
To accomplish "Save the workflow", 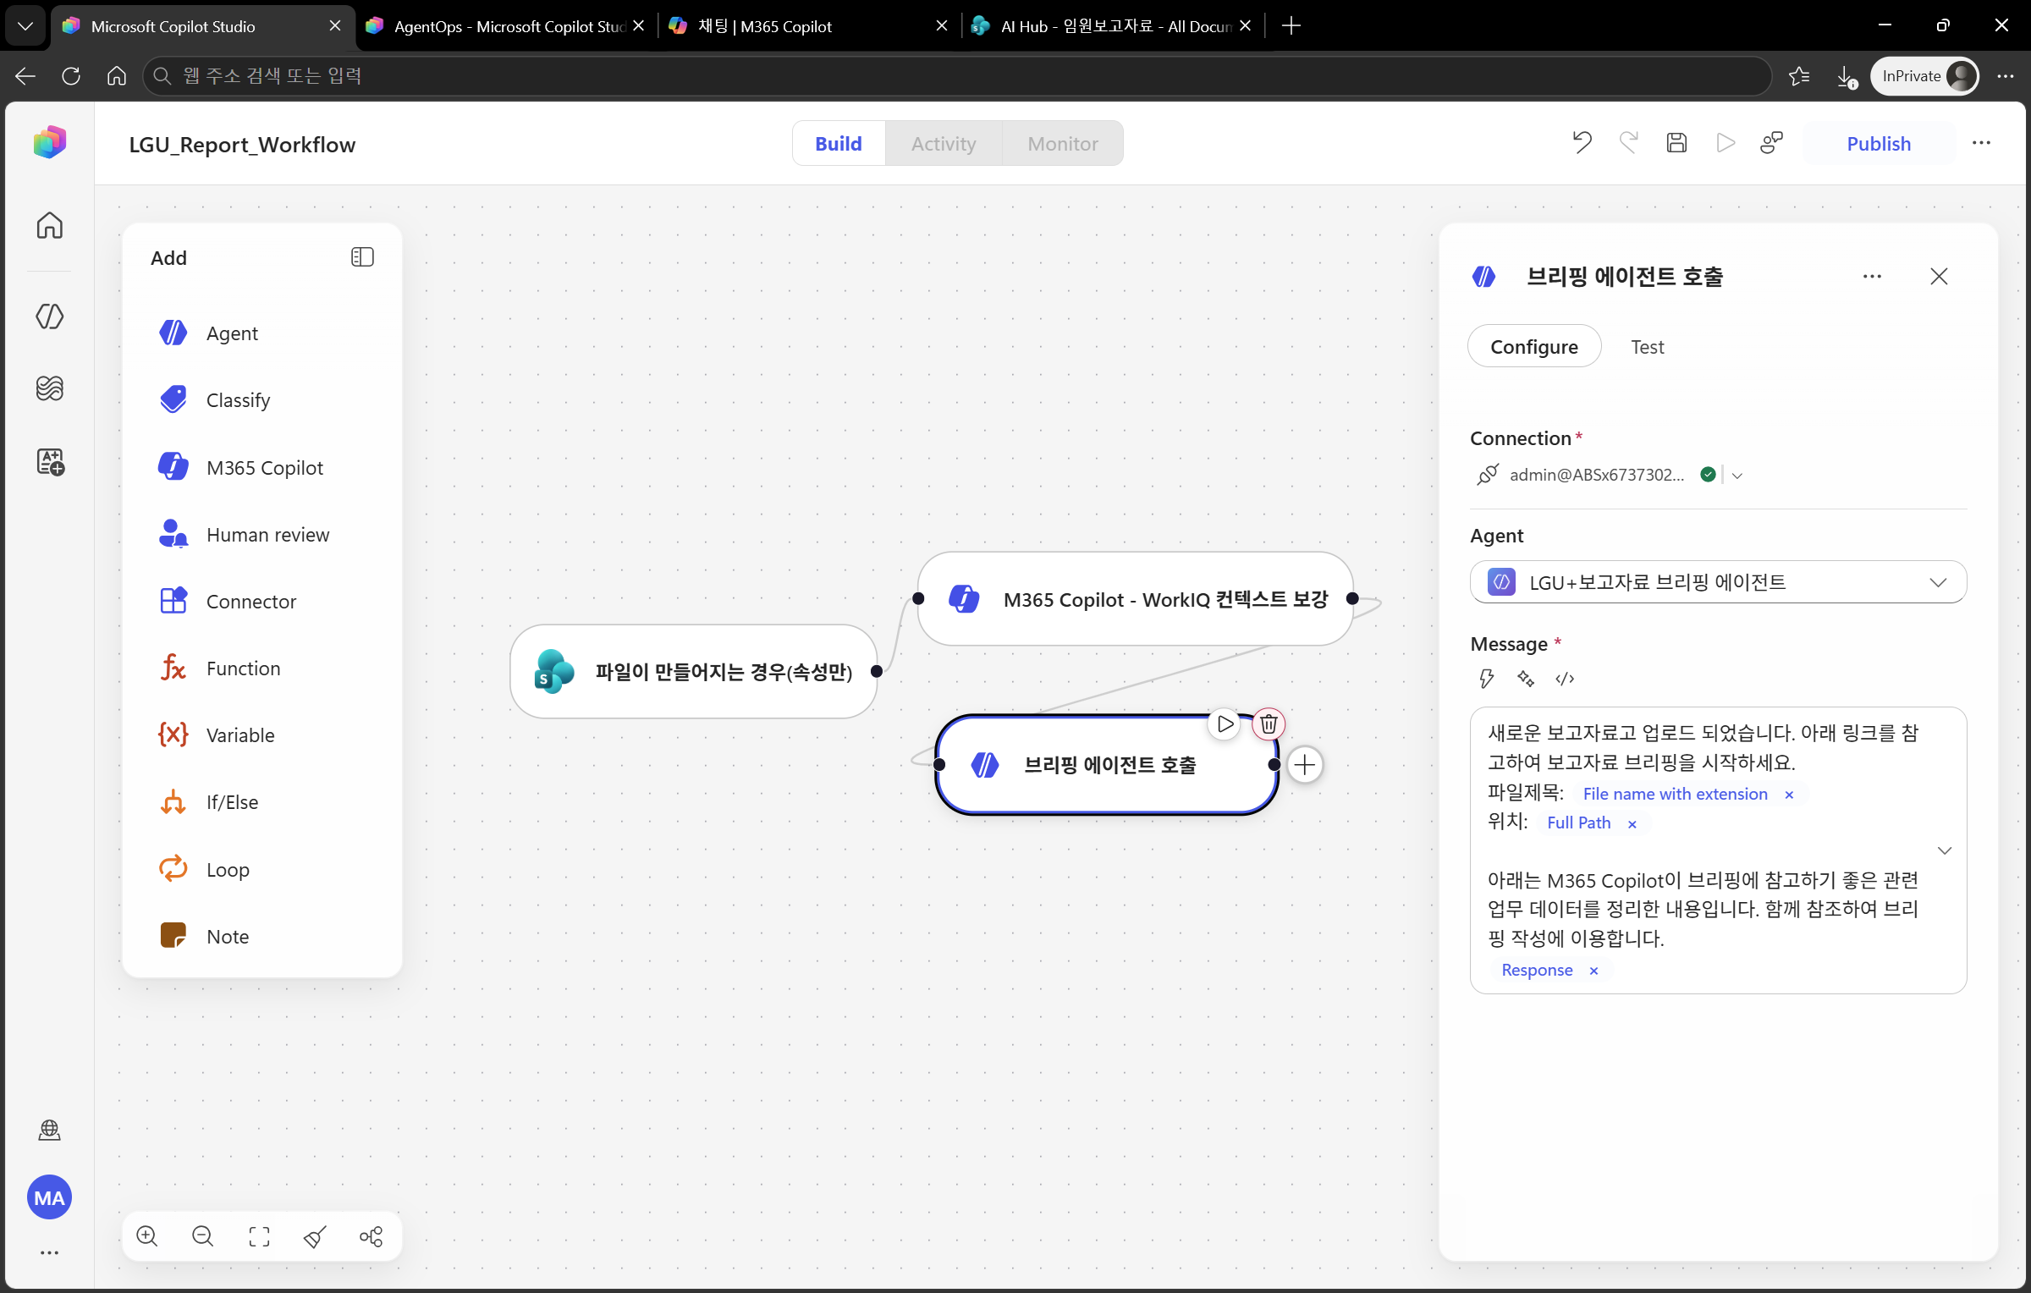I will pos(1676,143).
